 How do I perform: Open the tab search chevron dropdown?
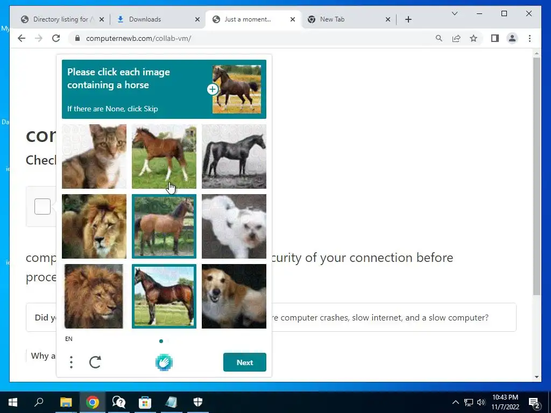click(454, 13)
